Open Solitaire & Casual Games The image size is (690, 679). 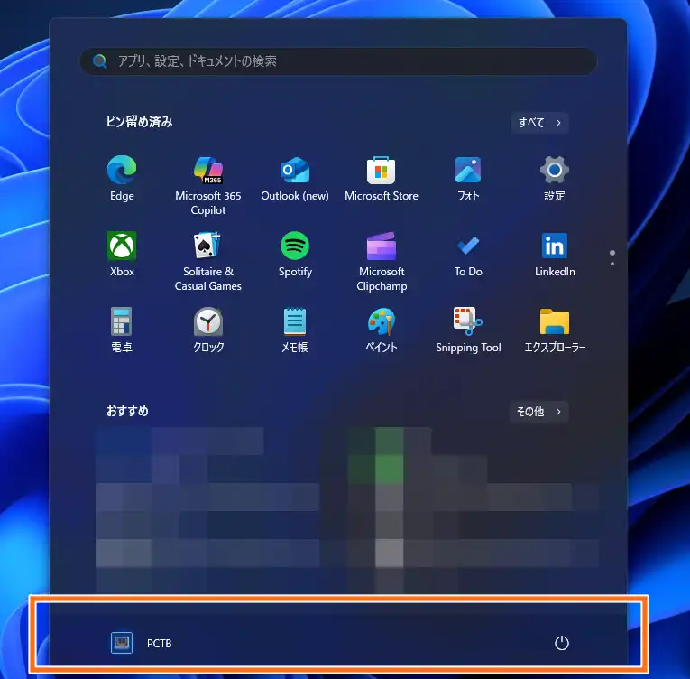pyautogui.click(x=208, y=261)
